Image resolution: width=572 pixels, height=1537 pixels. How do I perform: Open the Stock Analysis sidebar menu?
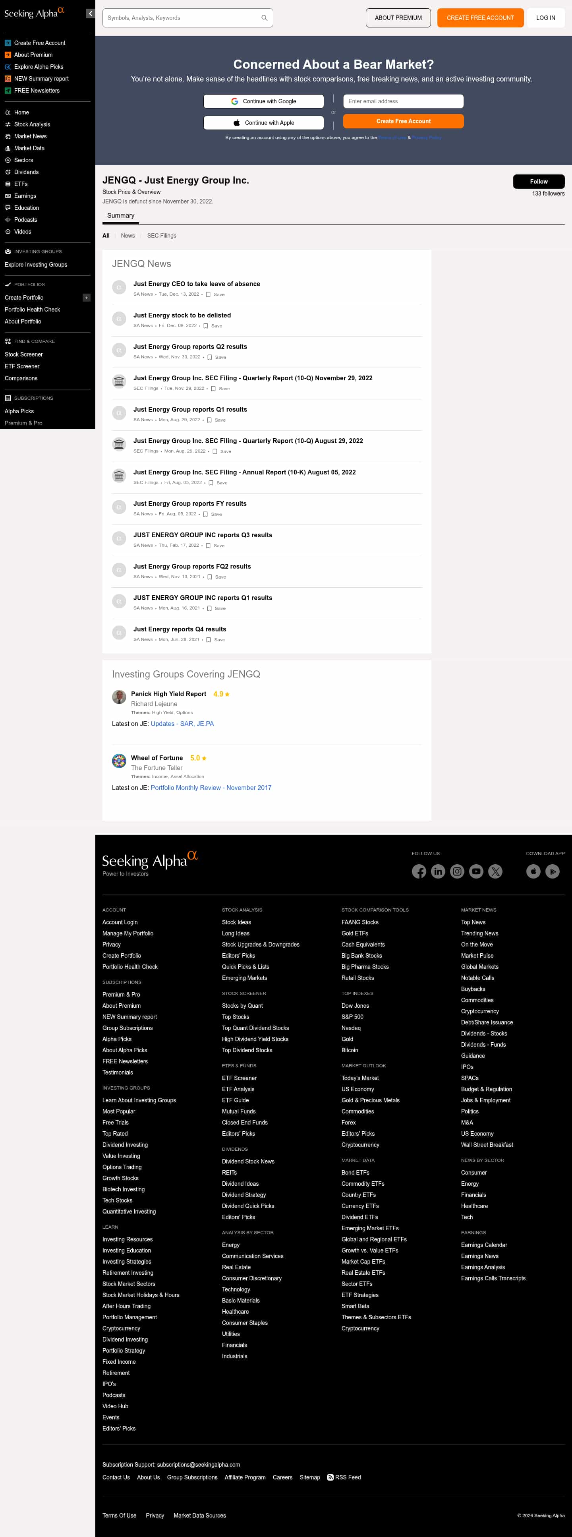pyautogui.click(x=32, y=124)
